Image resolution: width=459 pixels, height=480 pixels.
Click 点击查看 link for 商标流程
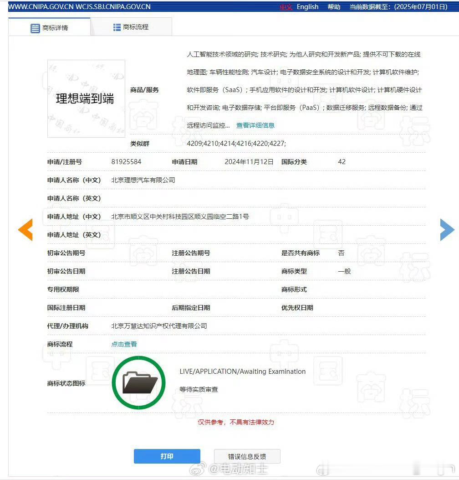click(x=124, y=344)
